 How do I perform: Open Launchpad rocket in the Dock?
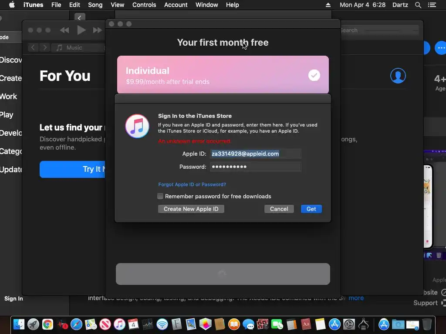coord(33,324)
